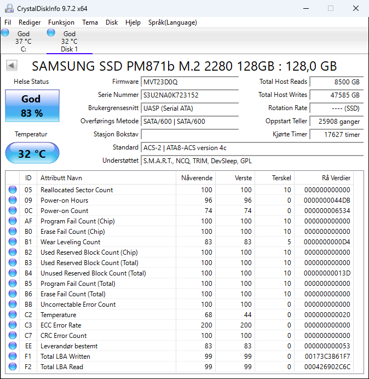This screenshot has height=379, width=369.
Task: Click the ID column header
Action: pyautogui.click(x=28, y=178)
